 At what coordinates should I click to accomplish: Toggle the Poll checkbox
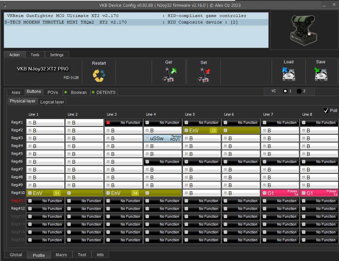point(326,111)
